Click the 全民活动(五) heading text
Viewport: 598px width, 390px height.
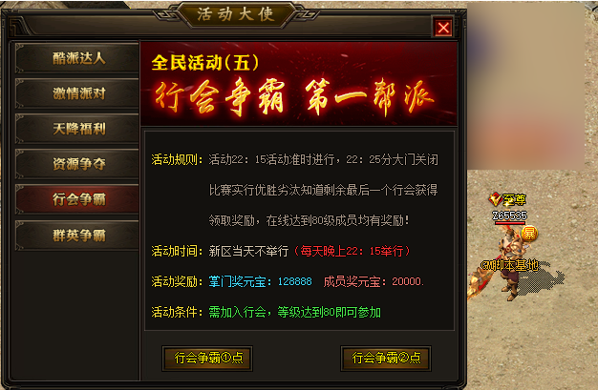tap(205, 63)
